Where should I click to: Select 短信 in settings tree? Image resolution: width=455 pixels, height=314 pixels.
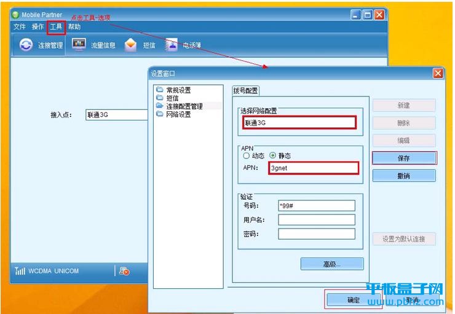pyautogui.click(x=172, y=98)
